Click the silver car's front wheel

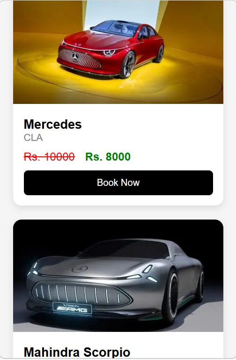click(170, 296)
